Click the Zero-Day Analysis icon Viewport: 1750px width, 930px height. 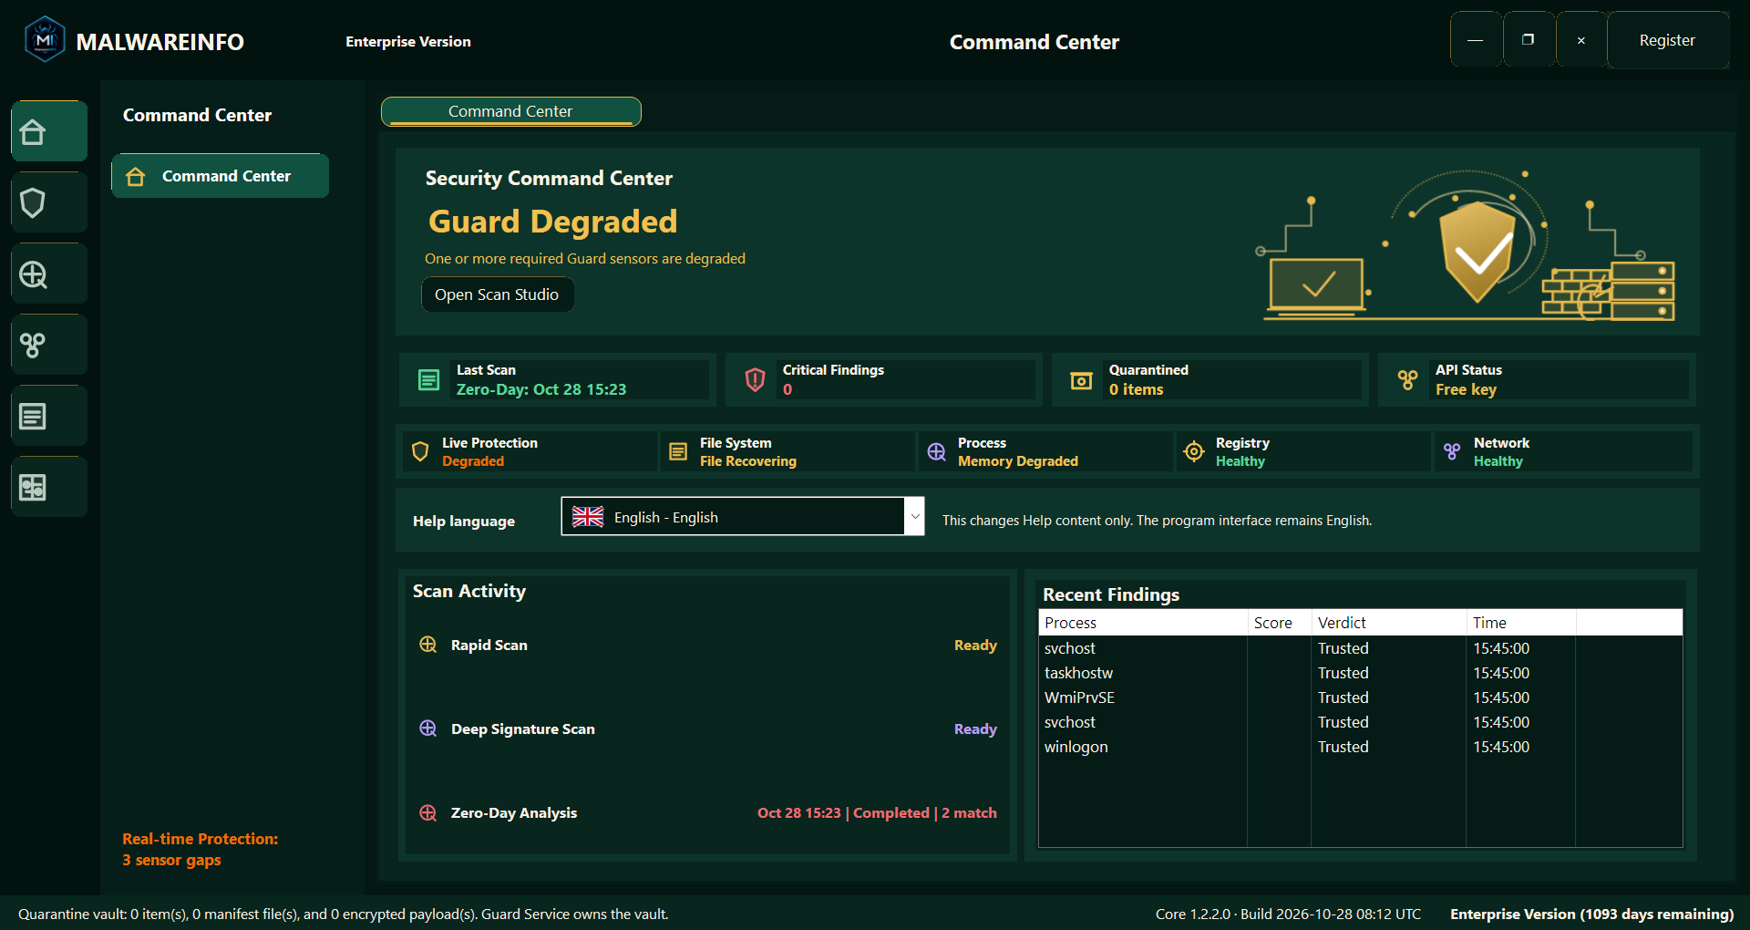click(427, 812)
